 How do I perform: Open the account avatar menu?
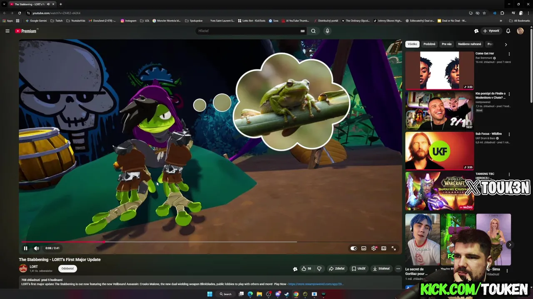[x=520, y=31]
